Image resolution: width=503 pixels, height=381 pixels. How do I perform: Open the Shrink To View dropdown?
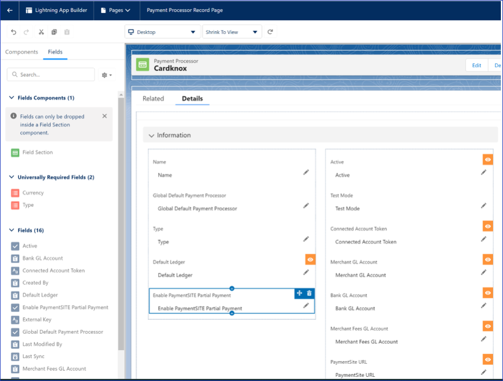click(x=232, y=32)
